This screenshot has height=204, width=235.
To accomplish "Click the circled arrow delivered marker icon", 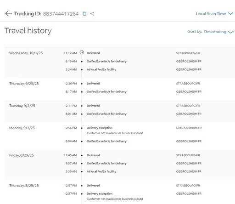I will point(82,52).
